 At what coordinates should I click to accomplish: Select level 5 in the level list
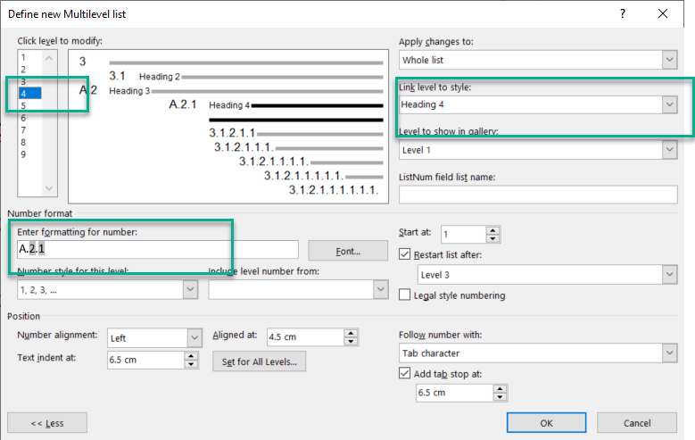tap(23, 105)
